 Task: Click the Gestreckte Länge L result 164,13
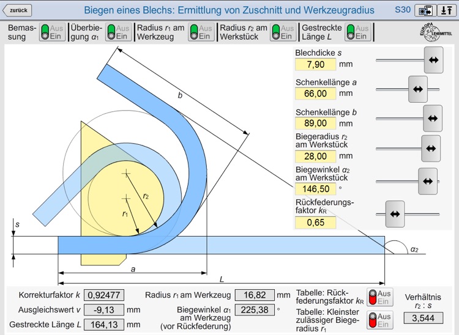click(x=104, y=324)
